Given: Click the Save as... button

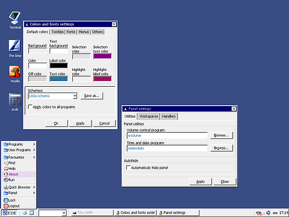Looking at the screenshot, I should (92, 96).
